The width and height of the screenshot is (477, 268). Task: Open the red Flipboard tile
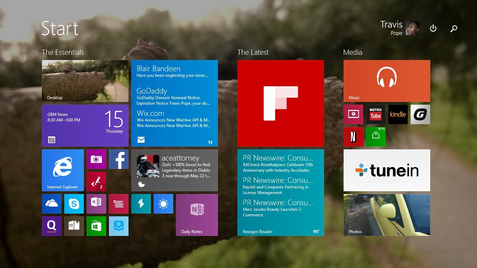pyautogui.click(x=281, y=103)
